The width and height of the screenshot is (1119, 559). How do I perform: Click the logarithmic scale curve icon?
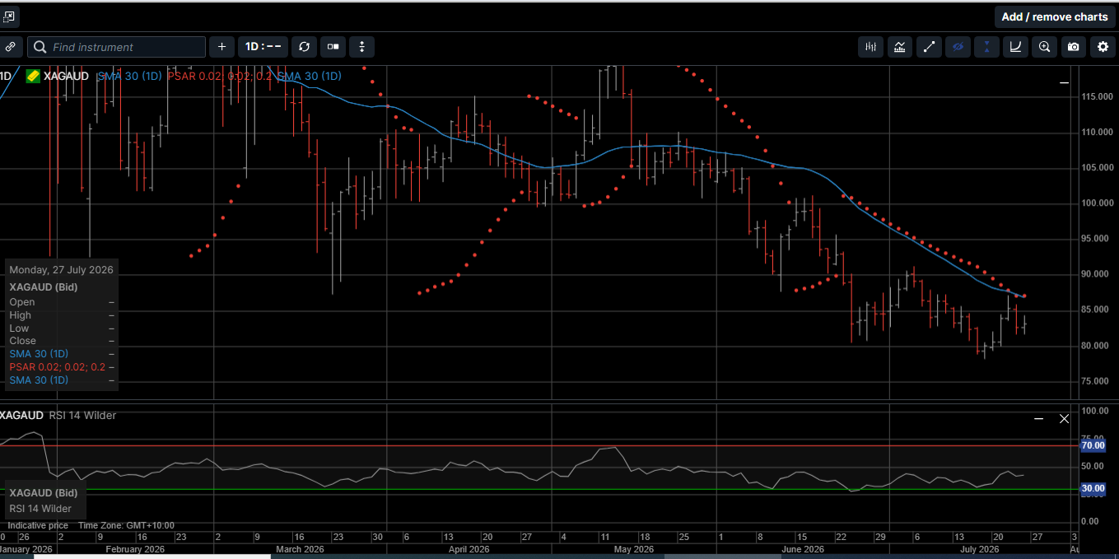(1015, 47)
